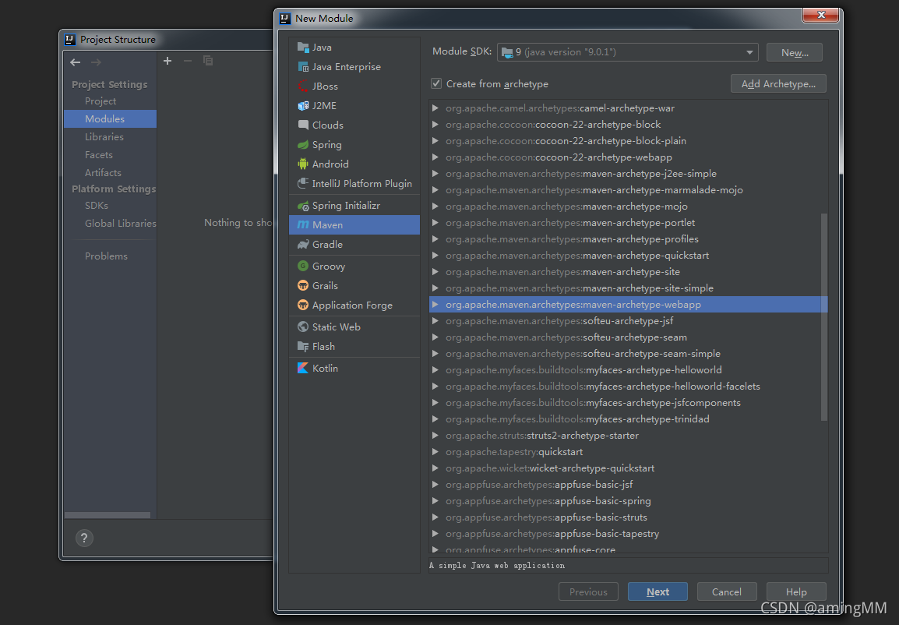899x625 pixels.
Task: Click the Android robot icon
Action: pos(303,164)
